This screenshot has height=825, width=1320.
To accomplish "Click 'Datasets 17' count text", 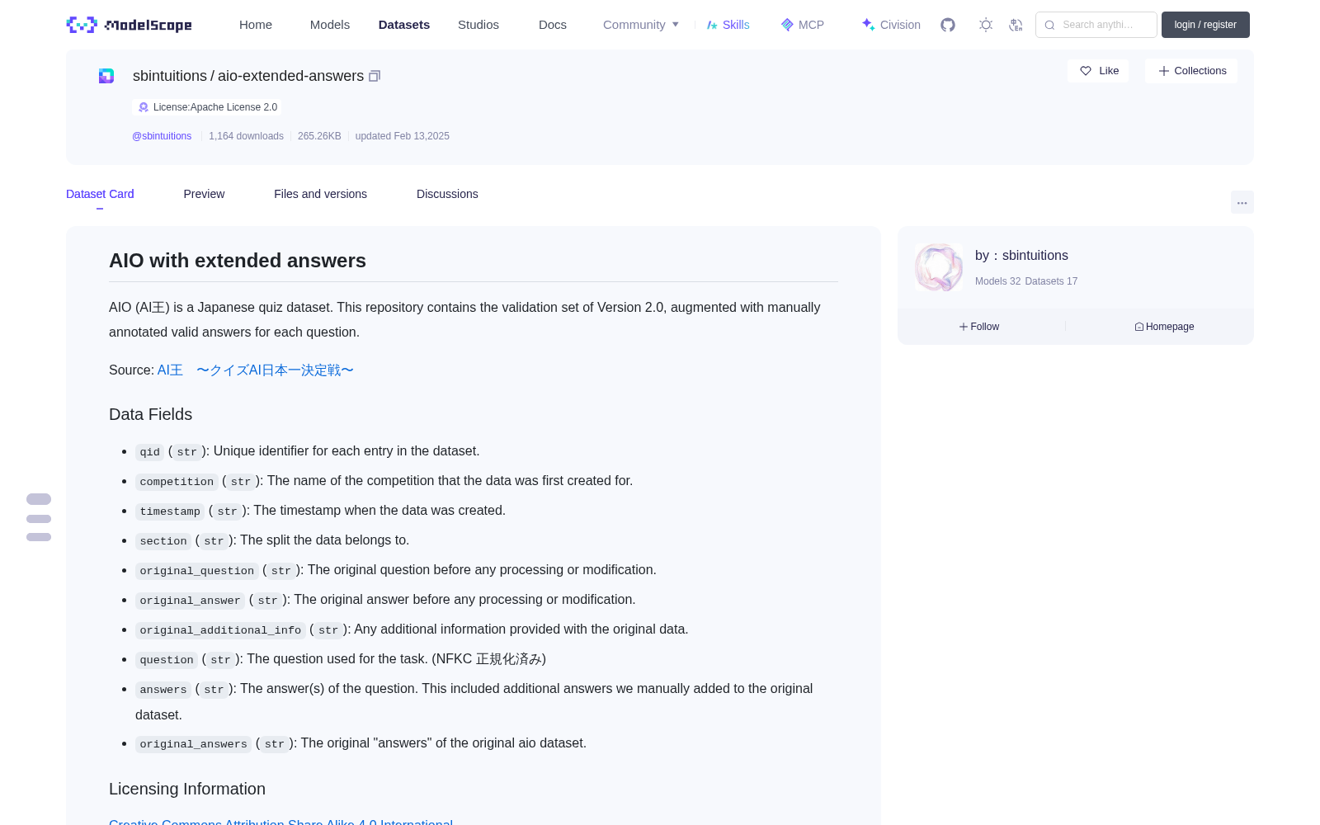I will (1051, 281).
